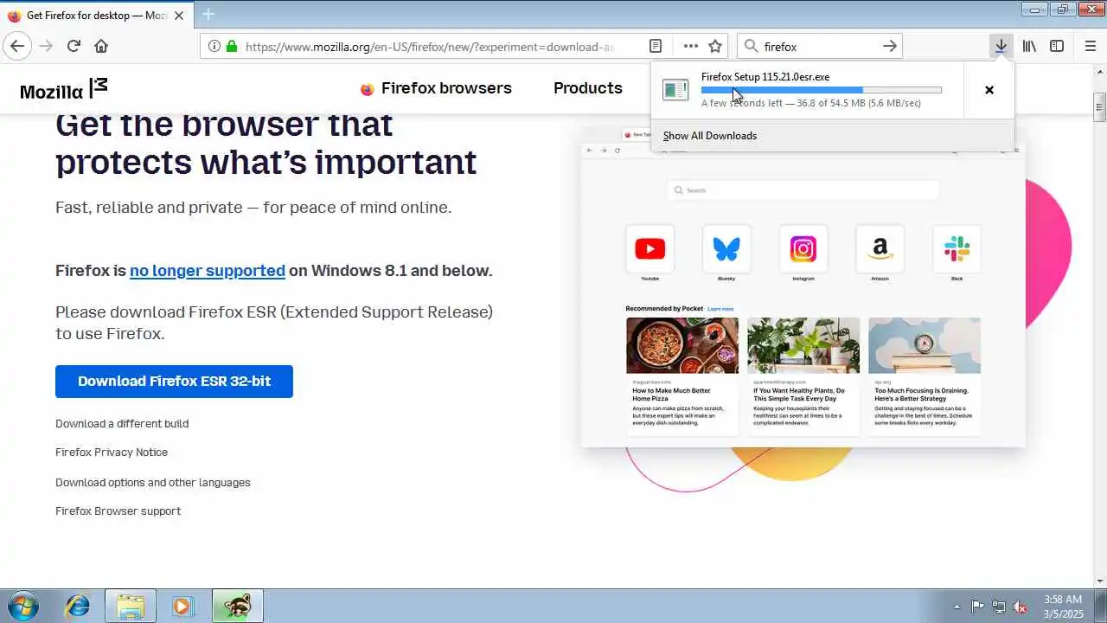Image resolution: width=1107 pixels, height=623 pixels.
Task: Click Bluesky tile in the browser preview
Action: tap(726, 250)
